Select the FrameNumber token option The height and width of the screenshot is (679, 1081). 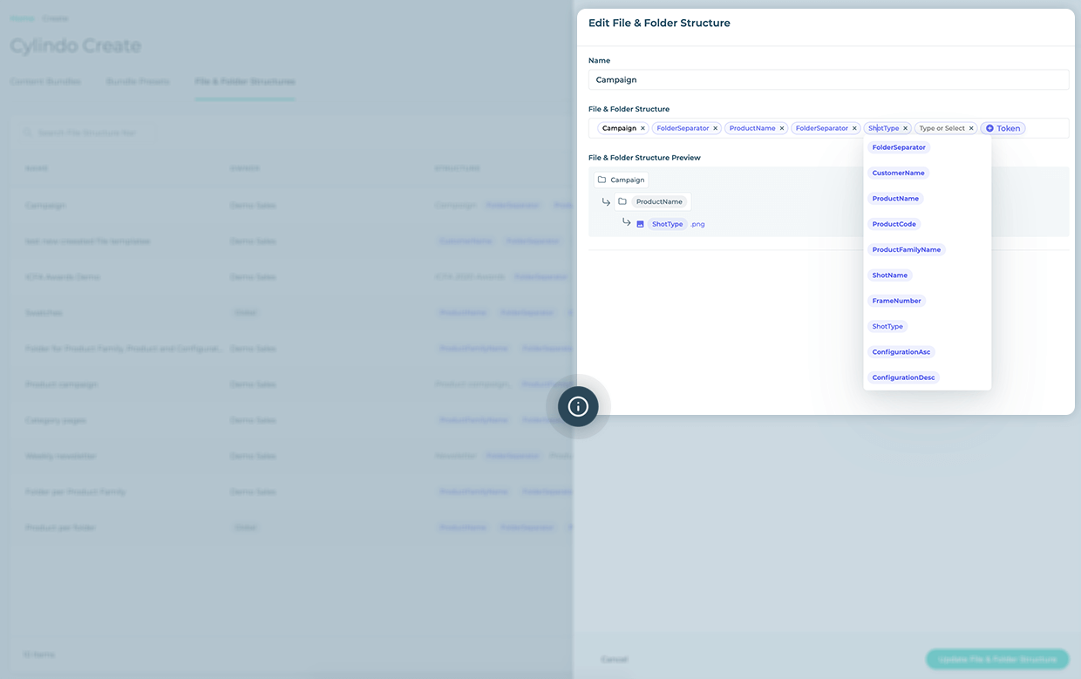click(896, 300)
